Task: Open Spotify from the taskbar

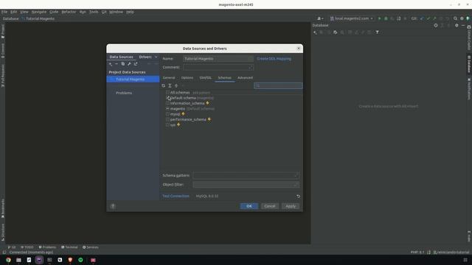Action: 80,260
